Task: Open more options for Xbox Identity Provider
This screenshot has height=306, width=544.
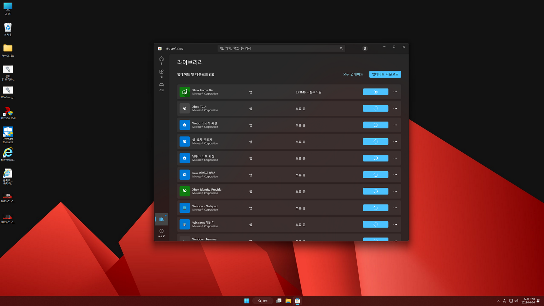Action: pos(395,191)
